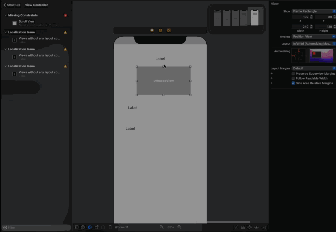Select the Label above the UIImageView

click(160, 59)
